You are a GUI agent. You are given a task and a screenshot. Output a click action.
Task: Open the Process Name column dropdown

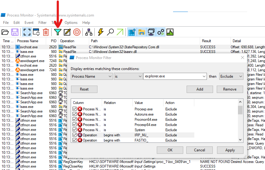92,76
